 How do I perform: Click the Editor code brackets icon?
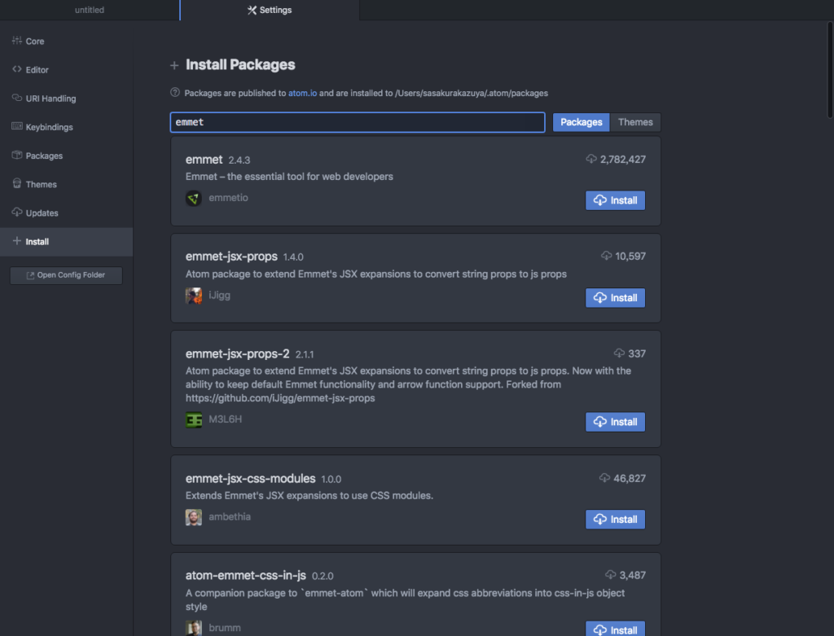17,69
